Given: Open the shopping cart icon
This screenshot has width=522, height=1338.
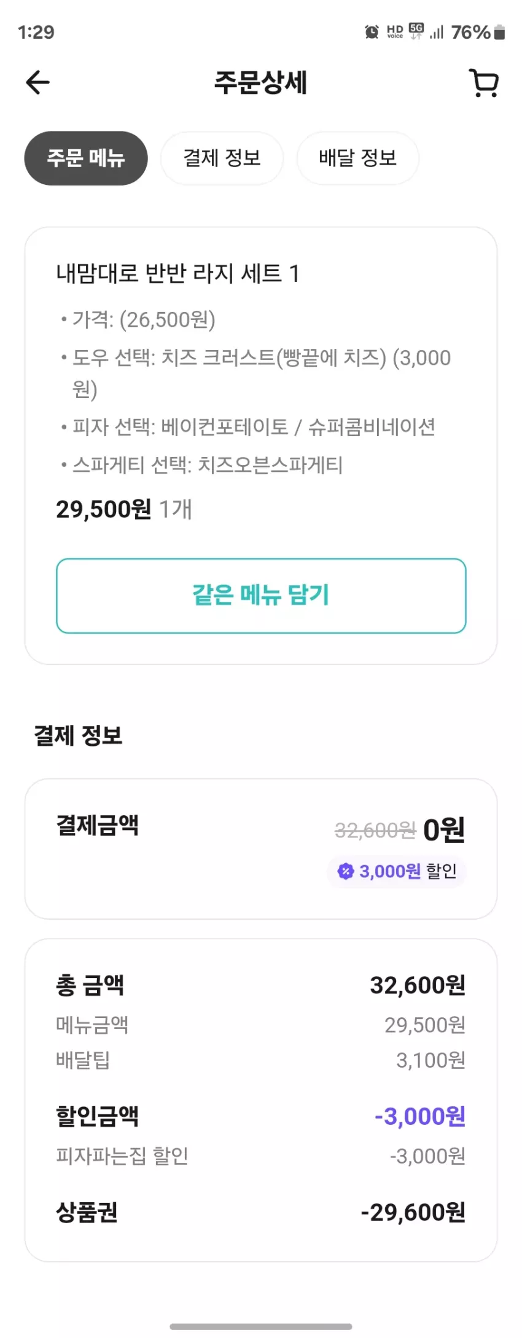Looking at the screenshot, I should 484,83.
